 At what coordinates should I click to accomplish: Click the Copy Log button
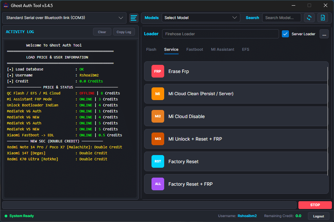(x=124, y=32)
